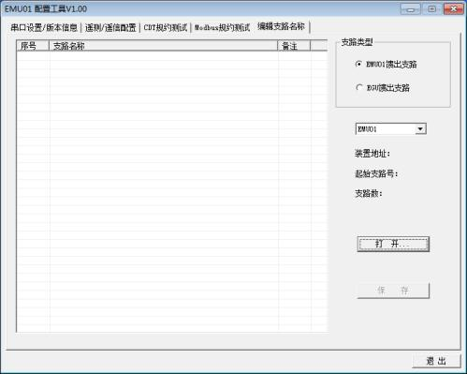
Task: Sort by the 序号 column header
Action: 33,46
